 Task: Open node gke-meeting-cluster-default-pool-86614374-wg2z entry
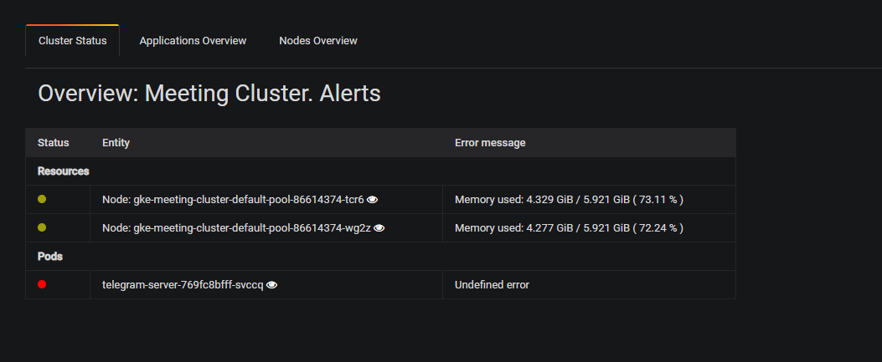[x=236, y=228]
